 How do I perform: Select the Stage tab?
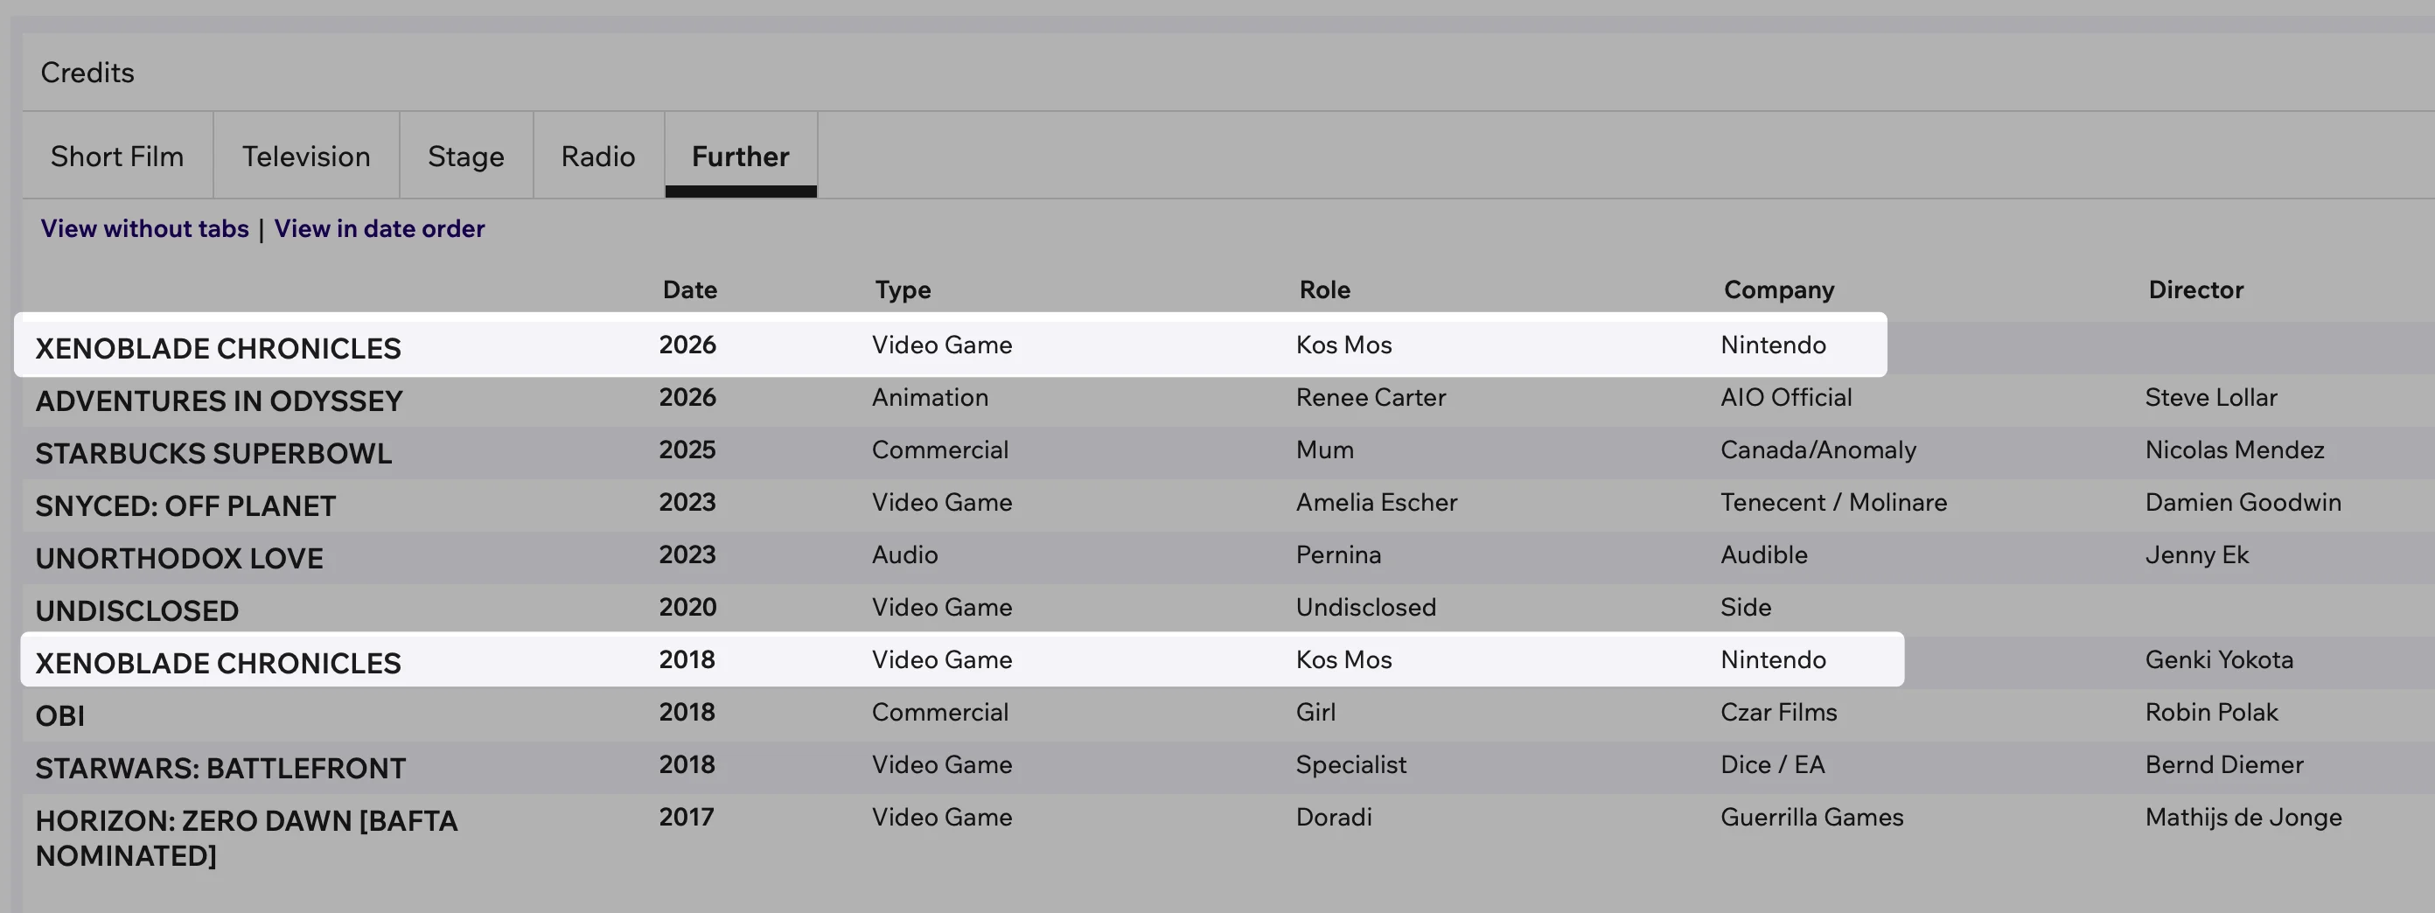point(466,156)
